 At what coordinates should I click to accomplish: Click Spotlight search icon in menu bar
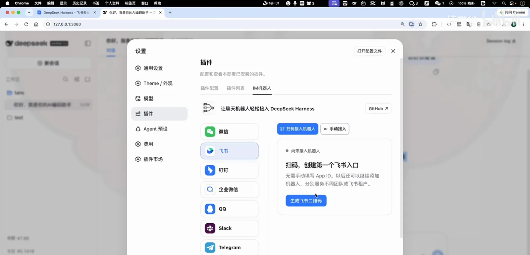[x=504, y=3]
